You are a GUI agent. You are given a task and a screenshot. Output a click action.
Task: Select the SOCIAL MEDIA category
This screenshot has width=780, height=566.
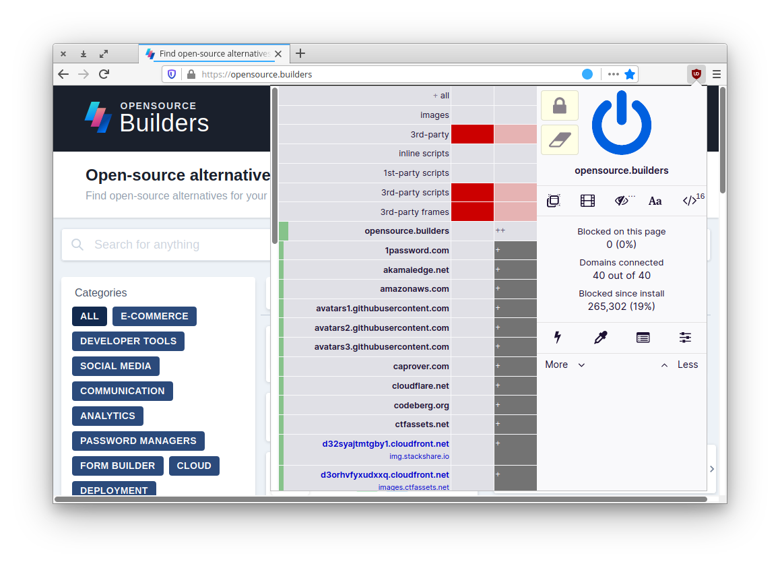(x=115, y=366)
